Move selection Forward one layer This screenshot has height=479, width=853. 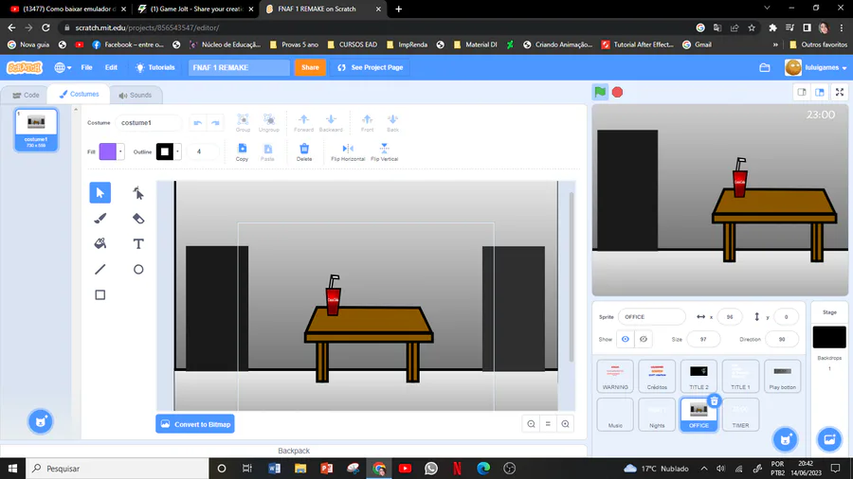(x=303, y=123)
